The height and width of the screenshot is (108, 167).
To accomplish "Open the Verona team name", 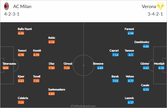I will 149,7.
